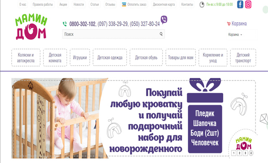Open the Мамин Дом logo homepage
Image resolution: width=268 pixels, height=163 pixels.
31,27
